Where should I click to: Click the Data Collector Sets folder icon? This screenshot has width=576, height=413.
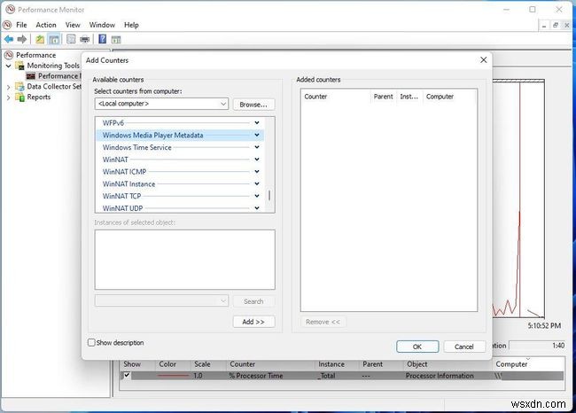19,87
